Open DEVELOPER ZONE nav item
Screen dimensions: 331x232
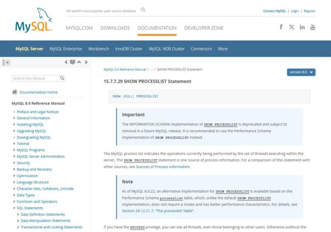tap(204, 28)
